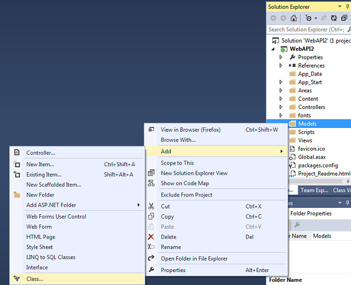Expand the References node
The width and height of the screenshot is (351, 285).
coord(281,65)
